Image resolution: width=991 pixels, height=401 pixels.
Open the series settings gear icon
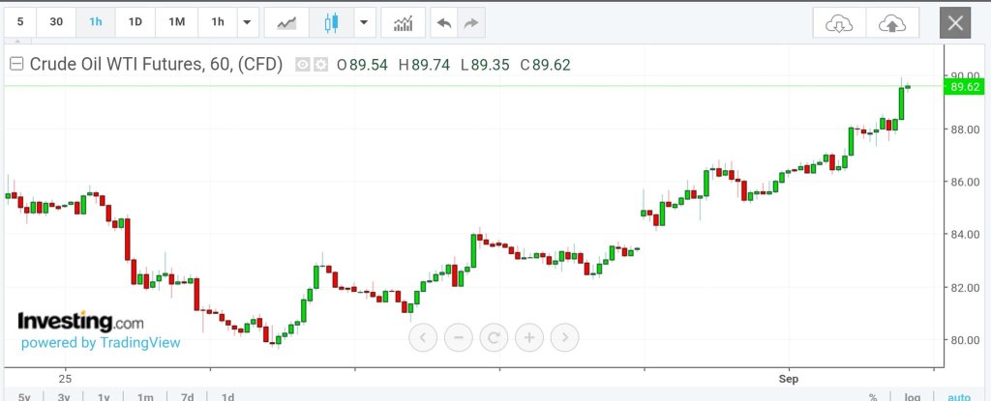click(x=321, y=65)
